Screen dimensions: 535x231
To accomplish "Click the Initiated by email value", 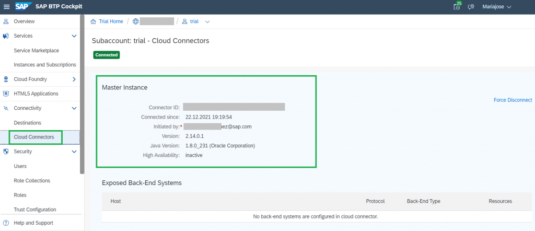I will coord(217,126).
